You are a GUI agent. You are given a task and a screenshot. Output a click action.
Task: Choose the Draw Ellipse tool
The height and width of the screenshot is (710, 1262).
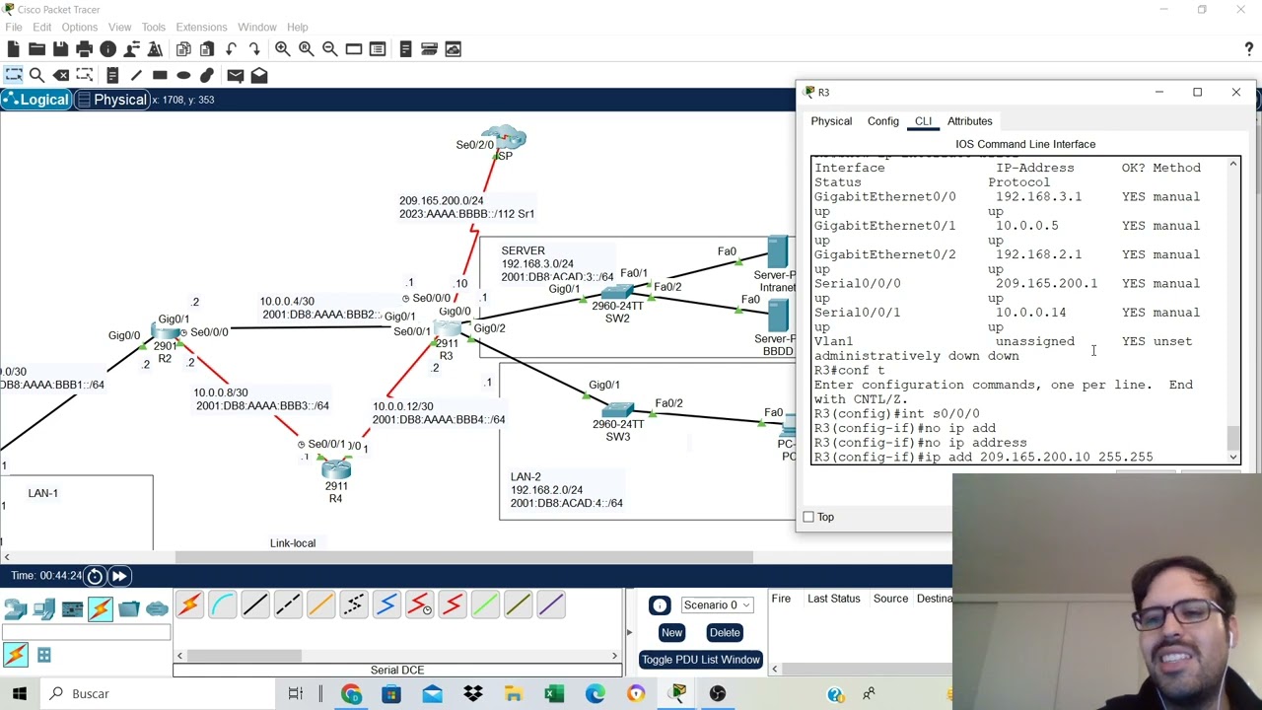[183, 75]
